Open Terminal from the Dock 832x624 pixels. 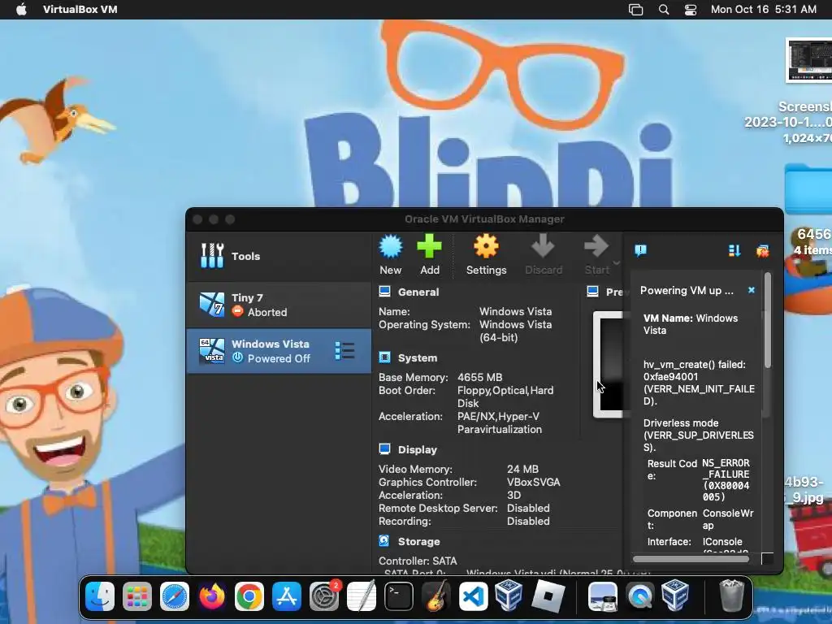point(398,596)
